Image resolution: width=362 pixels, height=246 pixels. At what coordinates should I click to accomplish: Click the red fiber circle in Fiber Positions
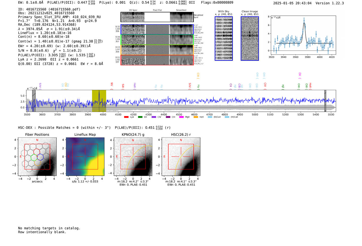(x=37, y=152)
